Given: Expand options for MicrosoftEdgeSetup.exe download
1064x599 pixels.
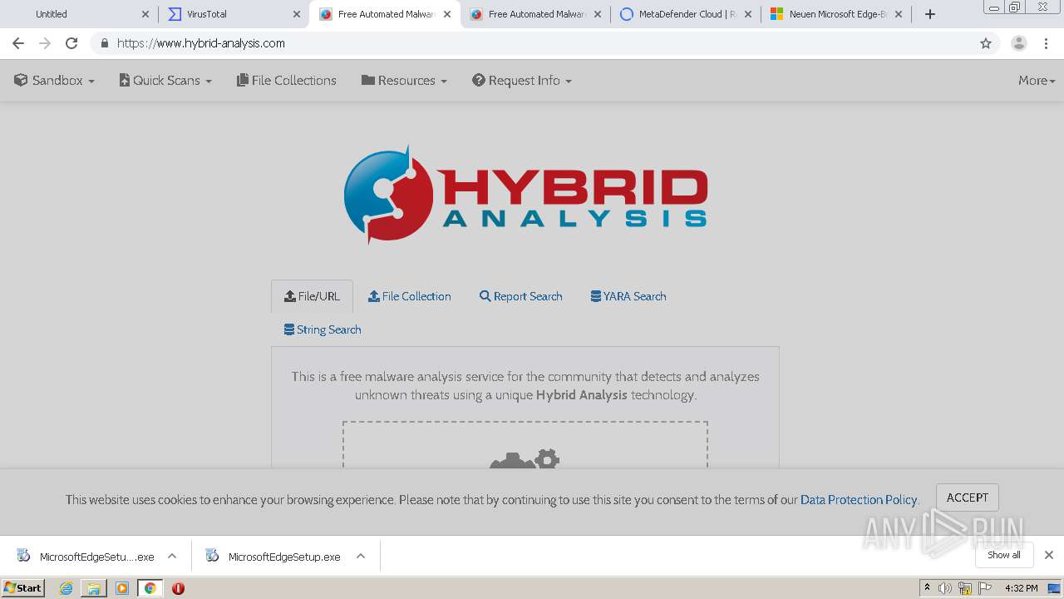Looking at the screenshot, I should click(361, 557).
